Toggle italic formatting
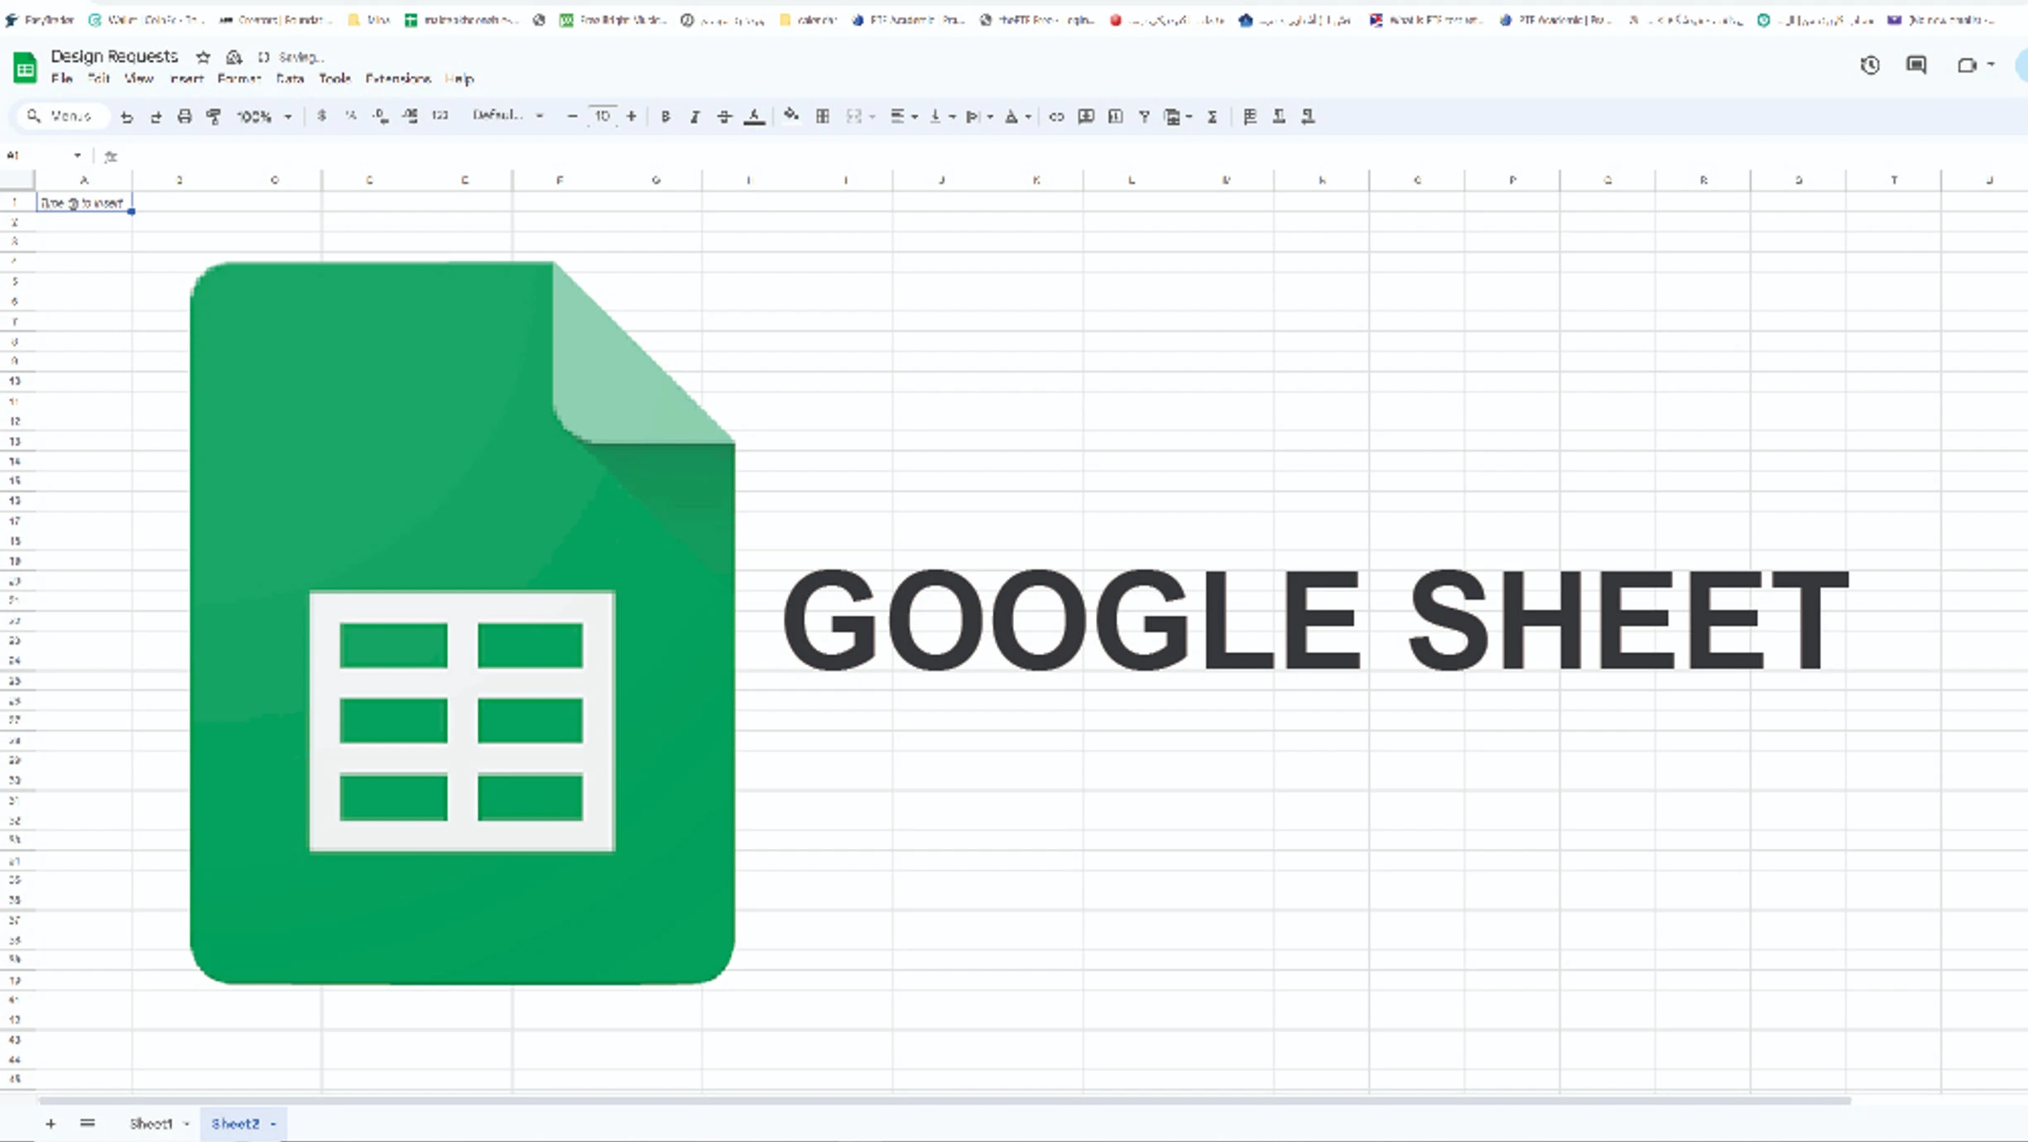Viewport: 2028px width, 1142px height. 695,117
